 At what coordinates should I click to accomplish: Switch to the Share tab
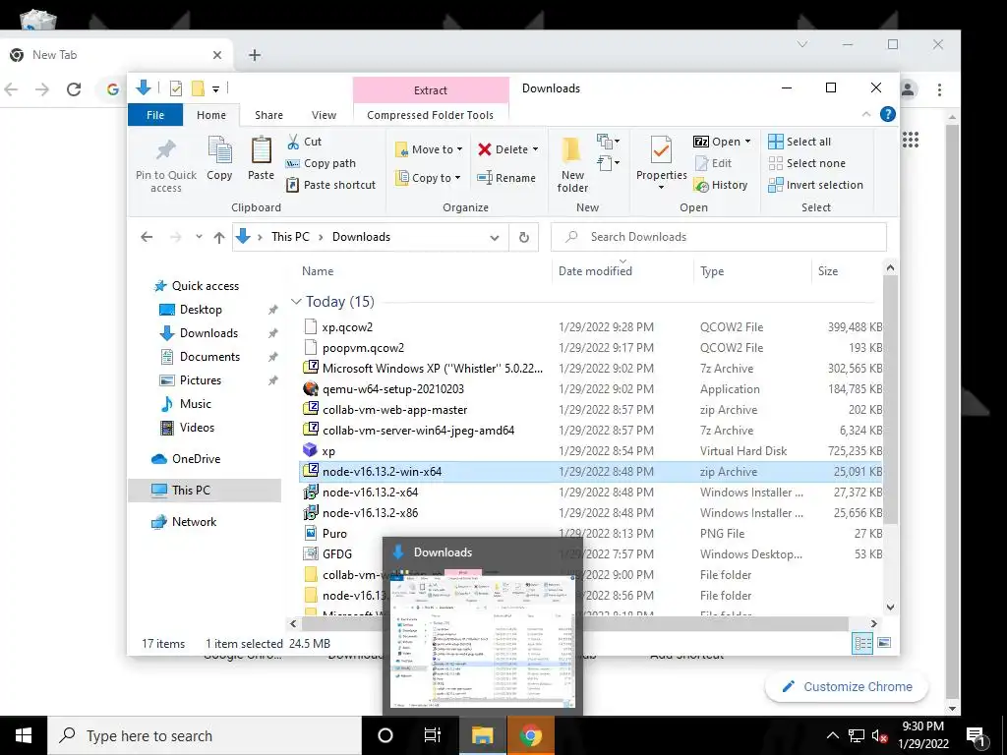point(268,115)
